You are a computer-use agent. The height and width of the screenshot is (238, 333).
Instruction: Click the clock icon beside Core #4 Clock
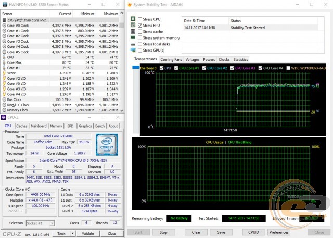[x=4, y=46]
